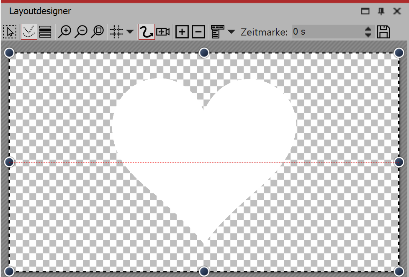
Task: Click the object stacking order icon
Action: (x=45, y=31)
